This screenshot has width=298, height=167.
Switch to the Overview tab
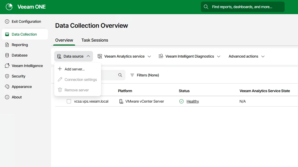pos(64,40)
